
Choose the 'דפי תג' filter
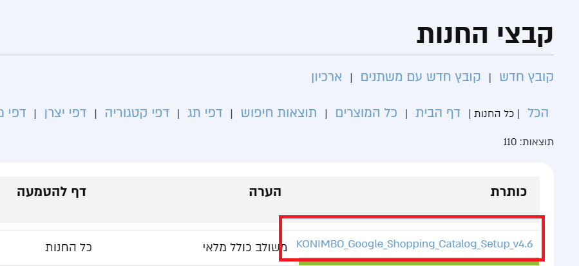click(205, 114)
